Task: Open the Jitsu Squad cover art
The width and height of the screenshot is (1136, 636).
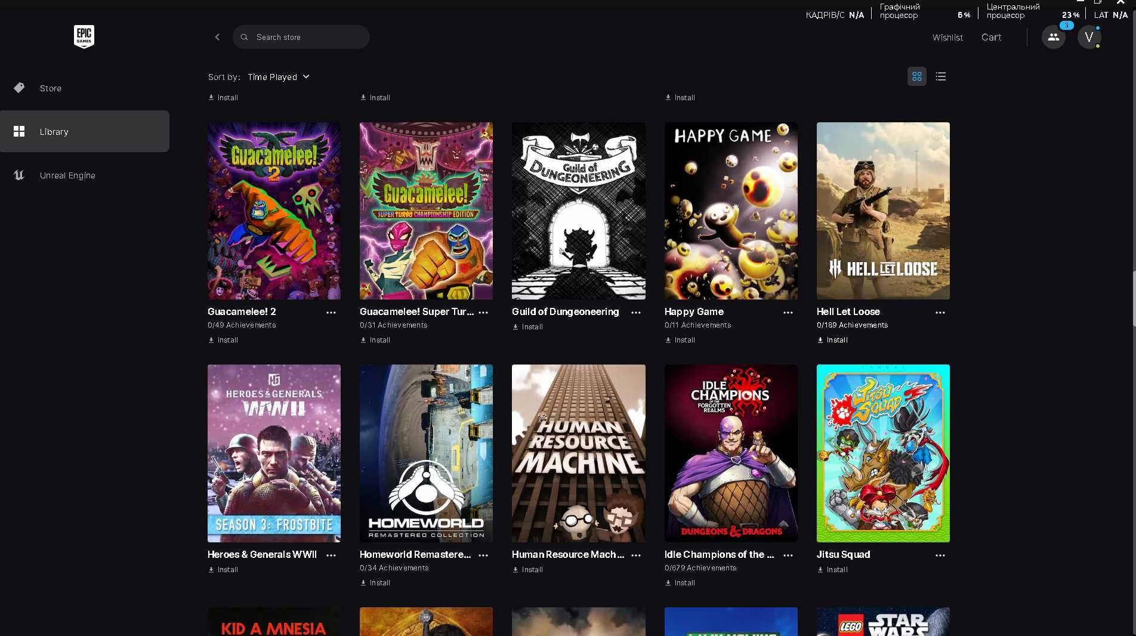Action: point(883,453)
